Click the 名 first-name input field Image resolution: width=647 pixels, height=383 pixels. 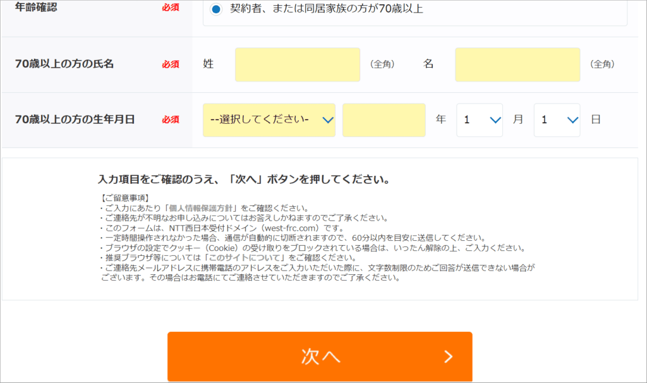click(517, 64)
